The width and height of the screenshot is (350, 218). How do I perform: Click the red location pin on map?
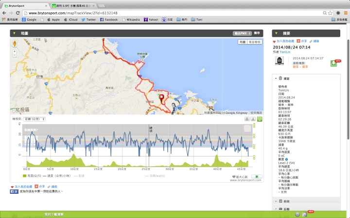click(161, 98)
